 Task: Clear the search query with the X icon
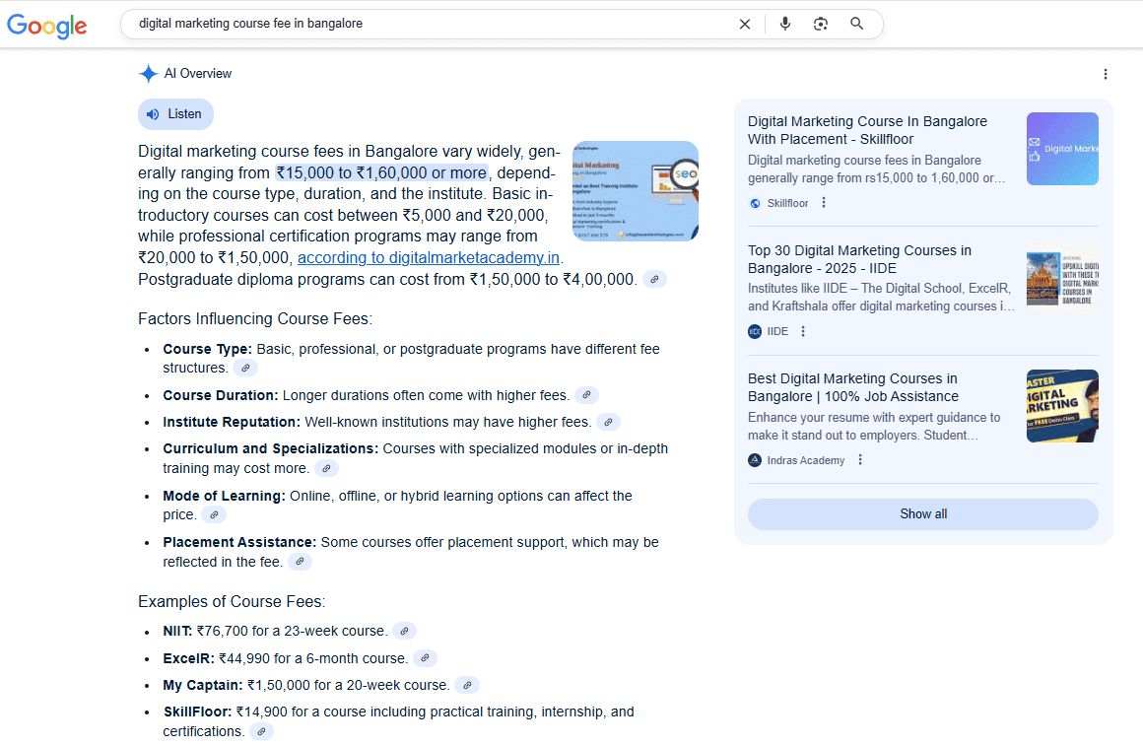point(744,24)
